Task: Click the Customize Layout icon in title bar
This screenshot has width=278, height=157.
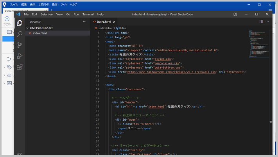Action: coord(235,14)
